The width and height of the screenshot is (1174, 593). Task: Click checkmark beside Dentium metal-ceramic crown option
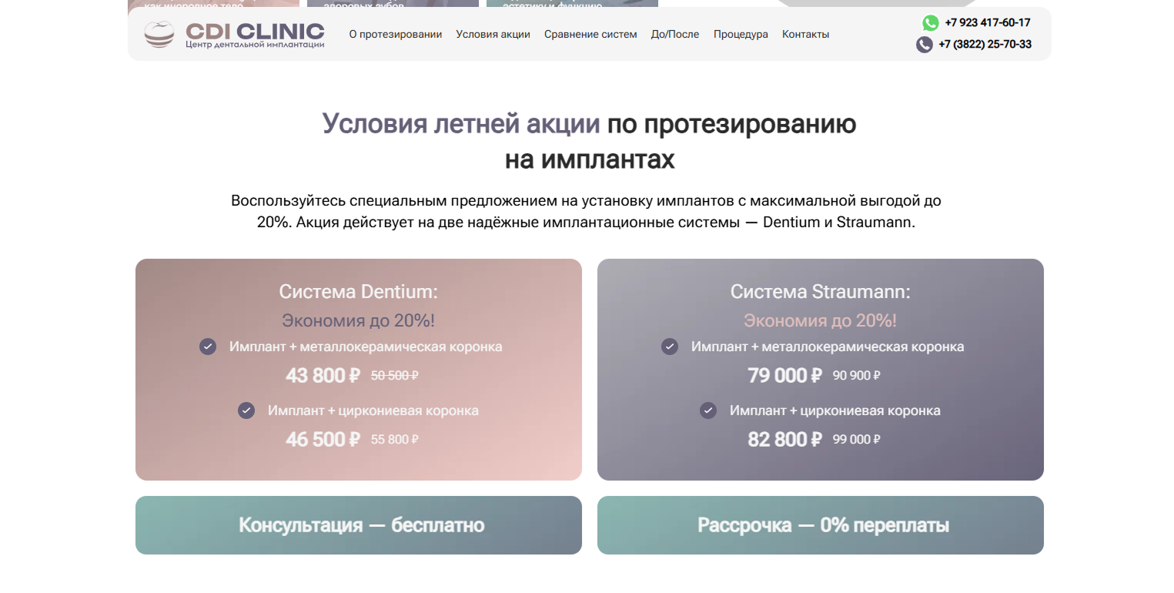208,347
